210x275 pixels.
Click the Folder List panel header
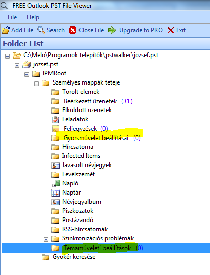105,43
